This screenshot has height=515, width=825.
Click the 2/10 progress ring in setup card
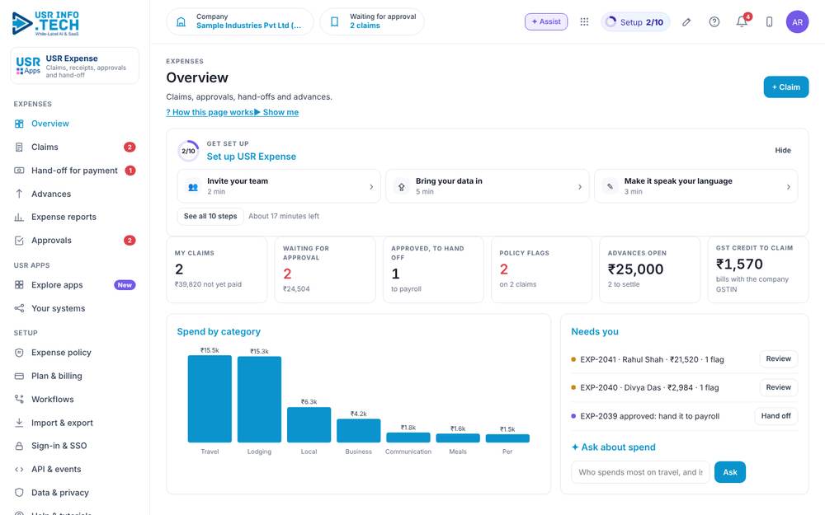(x=188, y=151)
